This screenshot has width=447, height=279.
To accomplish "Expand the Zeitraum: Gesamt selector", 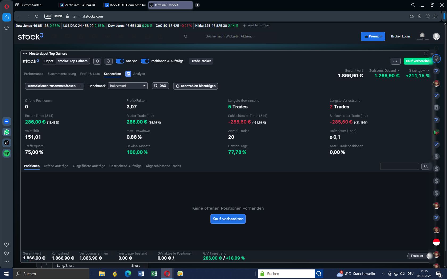I will (x=384, y=71).
